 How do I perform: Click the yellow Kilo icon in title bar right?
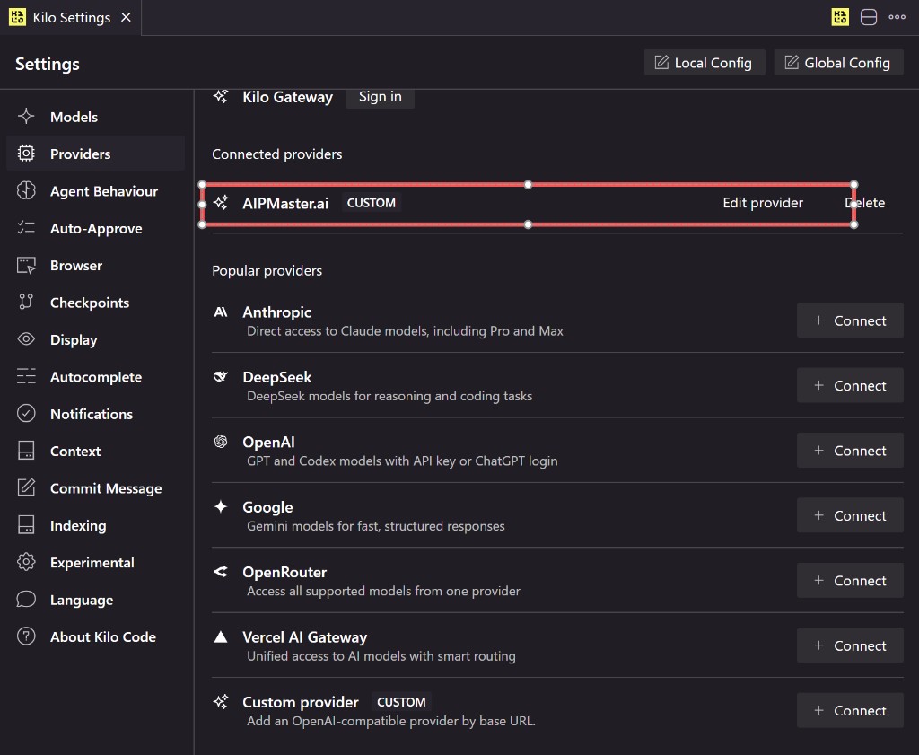[840, 17]
